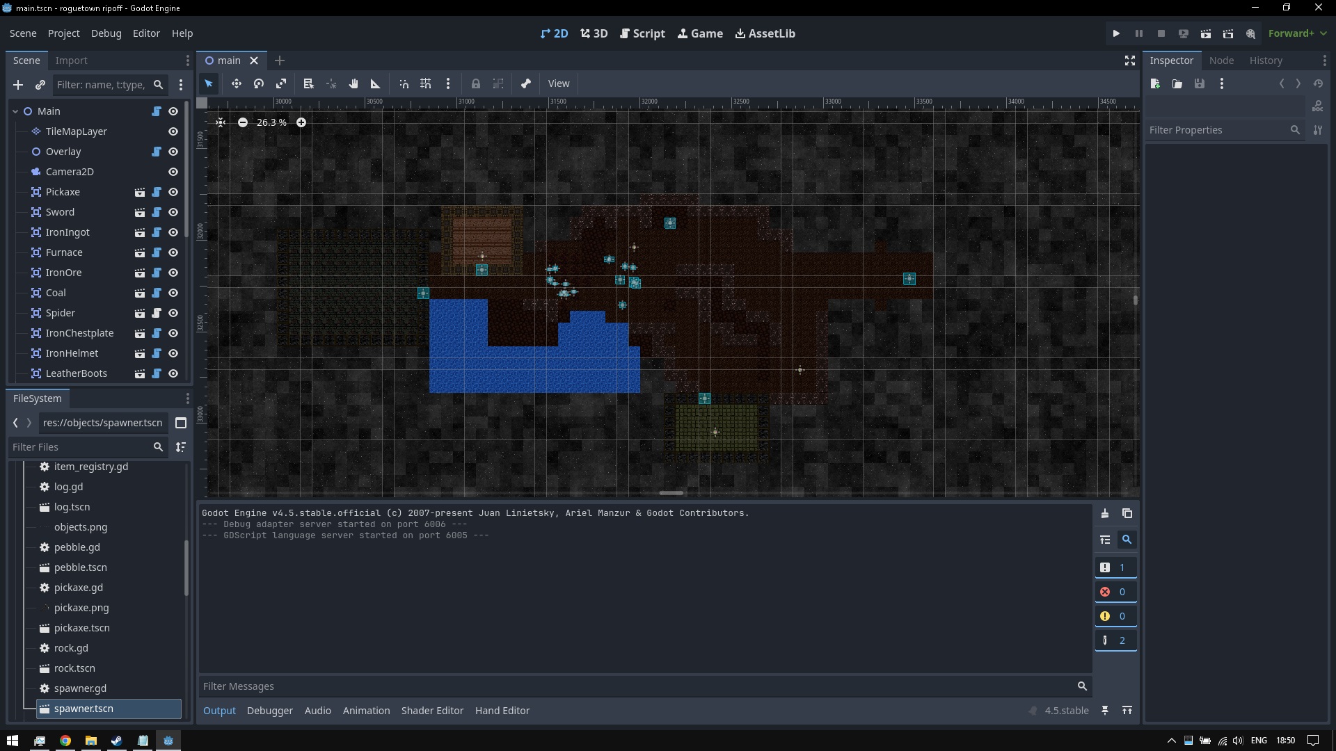Open script attached to Pickaxe node
Viewport: 1336px width, 751px height.
click(x=157, y=192)
